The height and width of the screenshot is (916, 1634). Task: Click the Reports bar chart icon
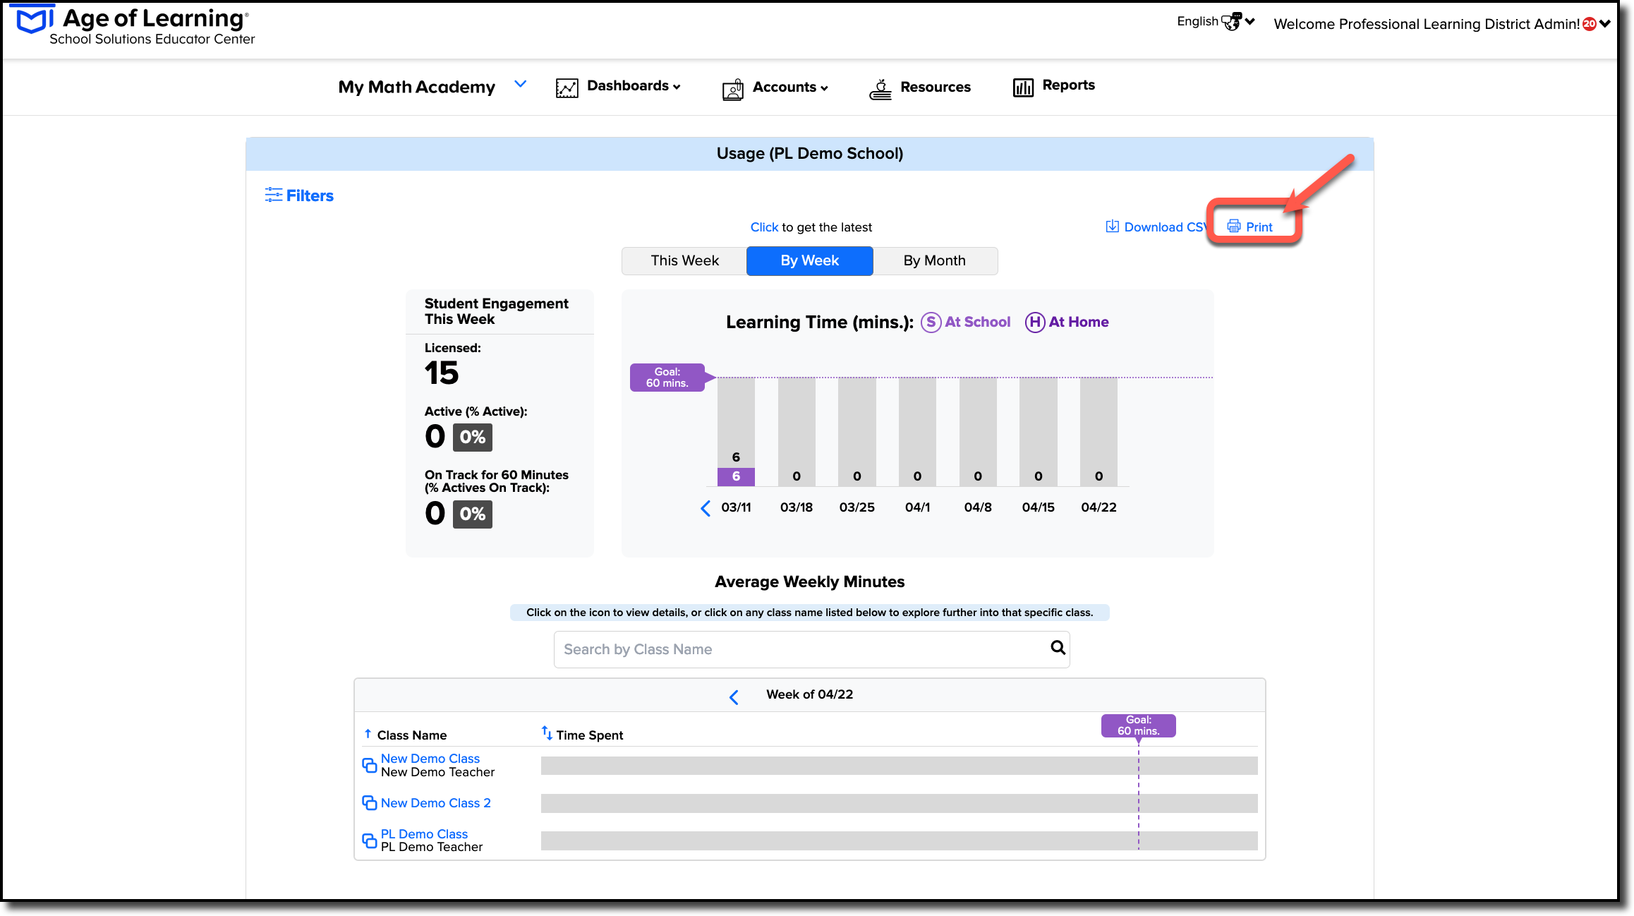(1023, 87)
